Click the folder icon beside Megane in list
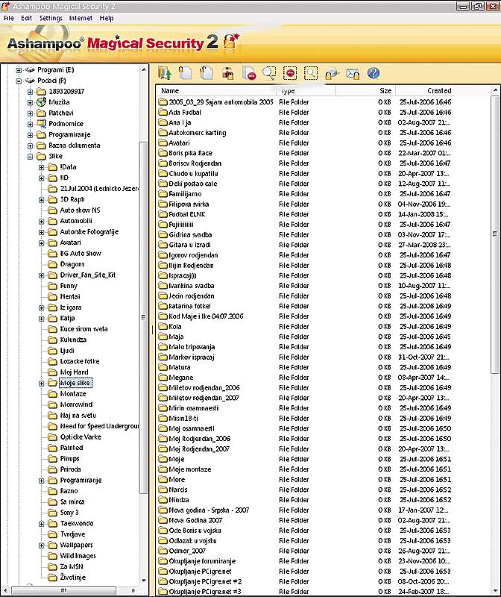This screenshot has height=597, width=501. click(163, 378)
